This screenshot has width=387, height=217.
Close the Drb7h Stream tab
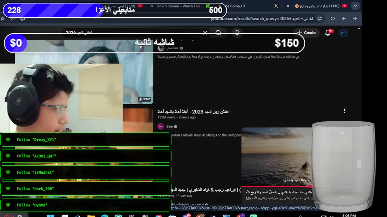point(151,6)
